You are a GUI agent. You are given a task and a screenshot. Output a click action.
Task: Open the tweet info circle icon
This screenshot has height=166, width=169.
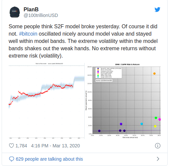pos(158,146)
